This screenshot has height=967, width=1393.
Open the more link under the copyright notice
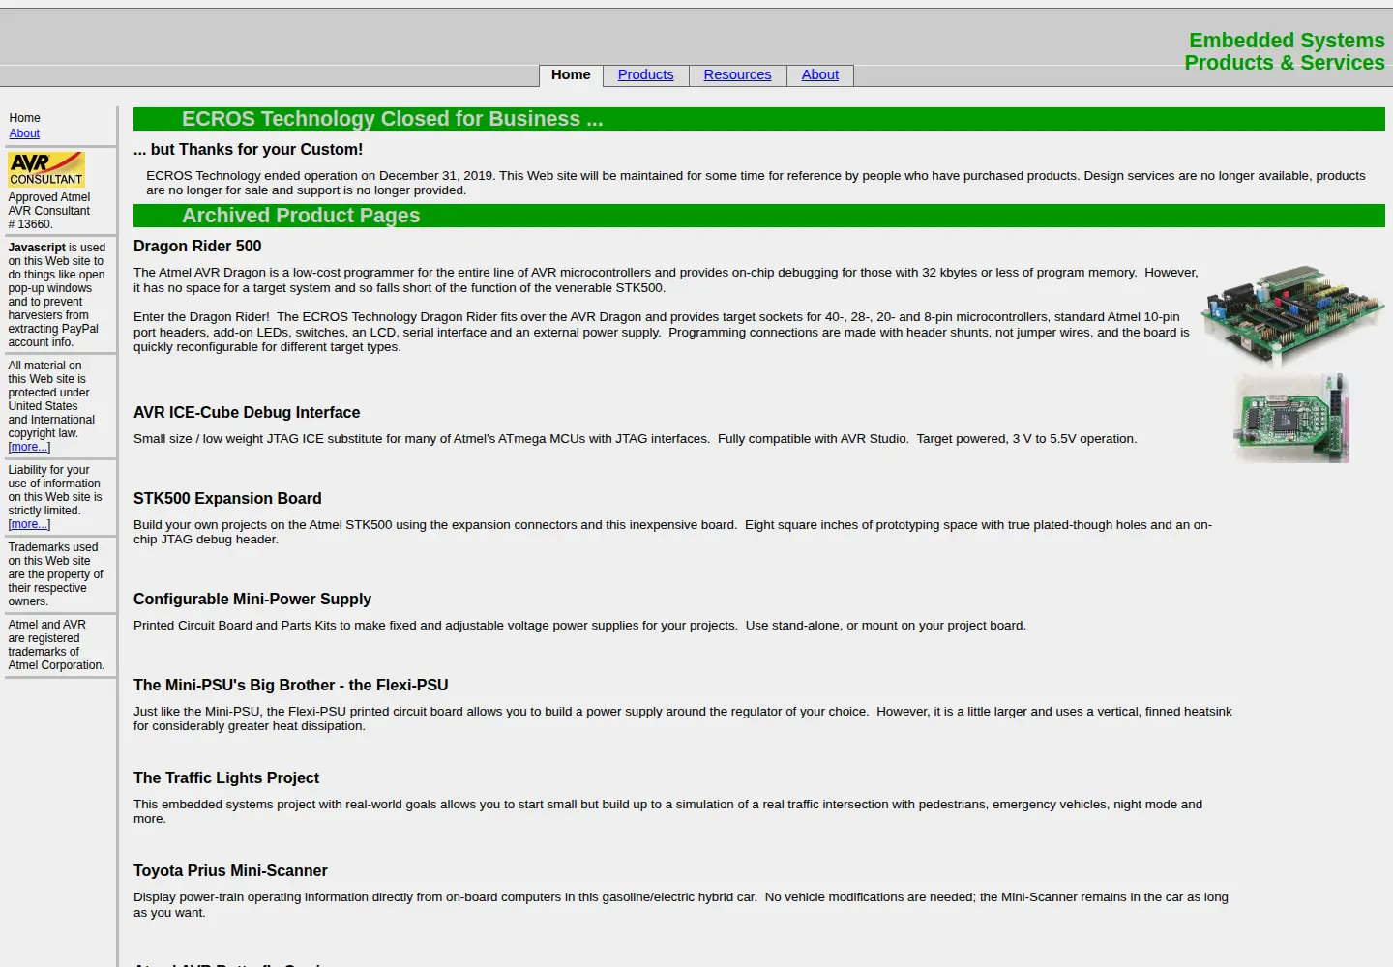29,447
